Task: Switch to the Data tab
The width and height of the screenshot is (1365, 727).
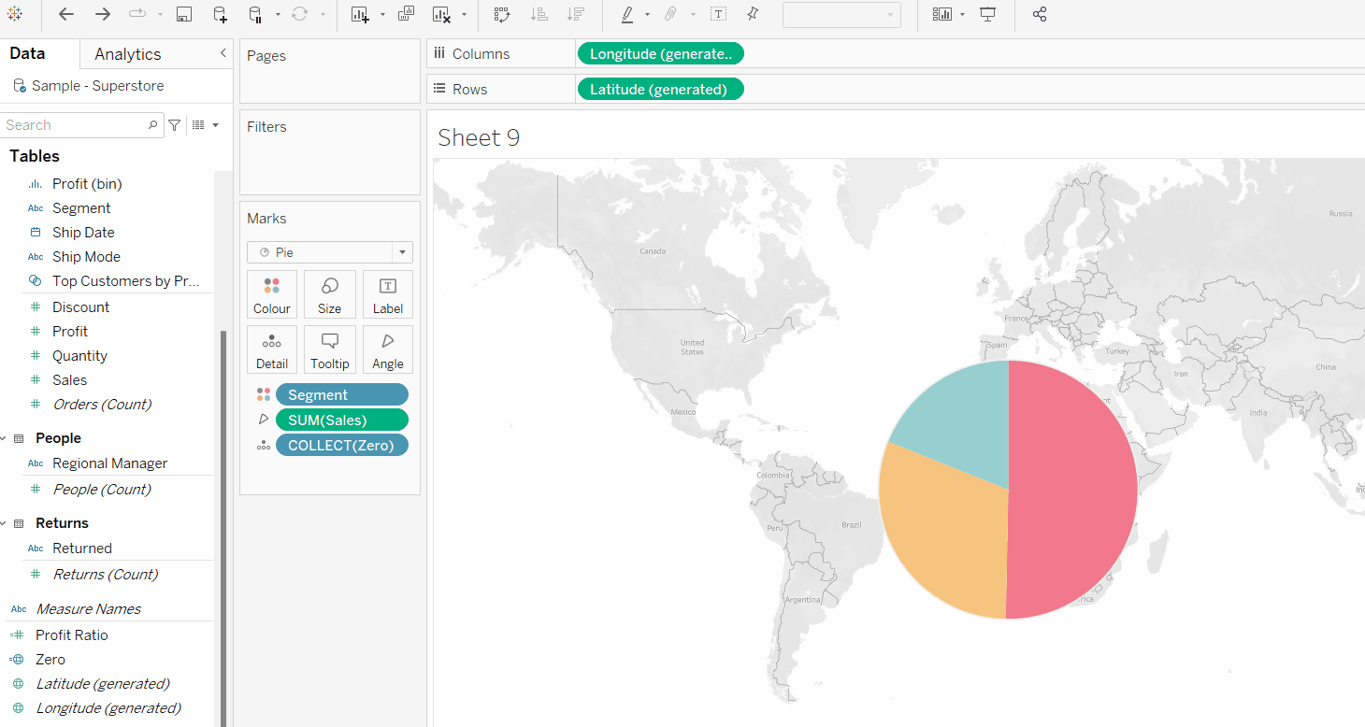Action: [x=27, y=53]
